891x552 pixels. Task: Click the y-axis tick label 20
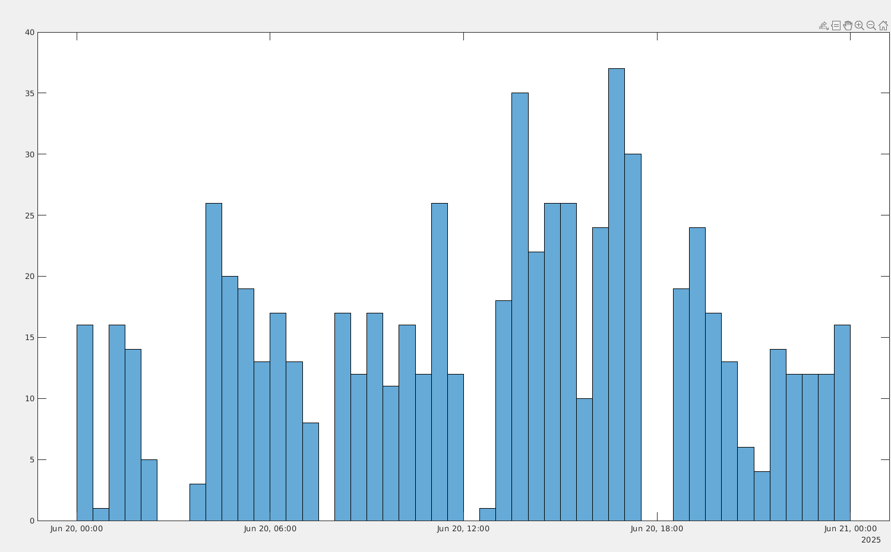pos(30,277)
